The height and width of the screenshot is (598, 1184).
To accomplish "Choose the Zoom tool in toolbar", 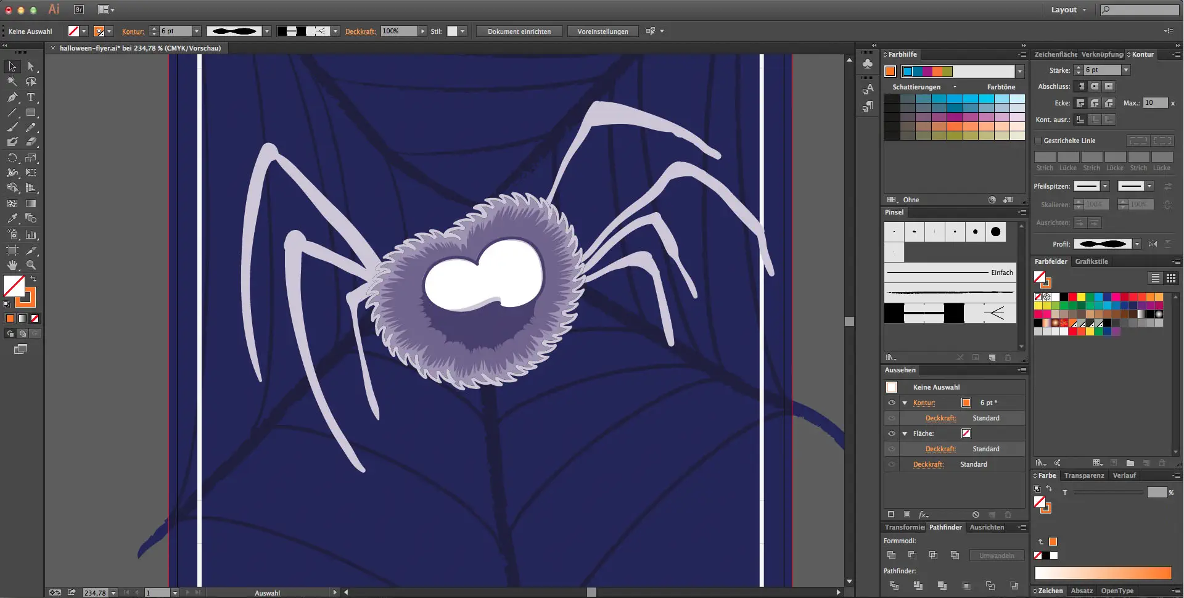I will pyautogui.click(x=31, y=265).
